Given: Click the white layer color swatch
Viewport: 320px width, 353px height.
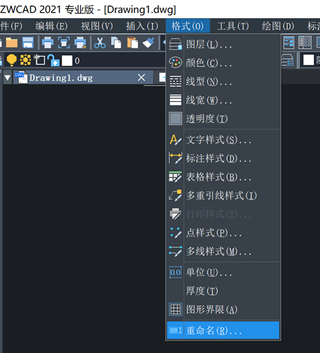Looking at the screenshot, I should (67, 61).
